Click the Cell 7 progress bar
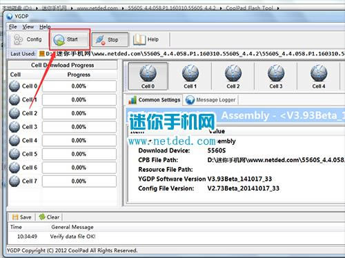Screen dimensions: 345x258 tap(79, 181)
